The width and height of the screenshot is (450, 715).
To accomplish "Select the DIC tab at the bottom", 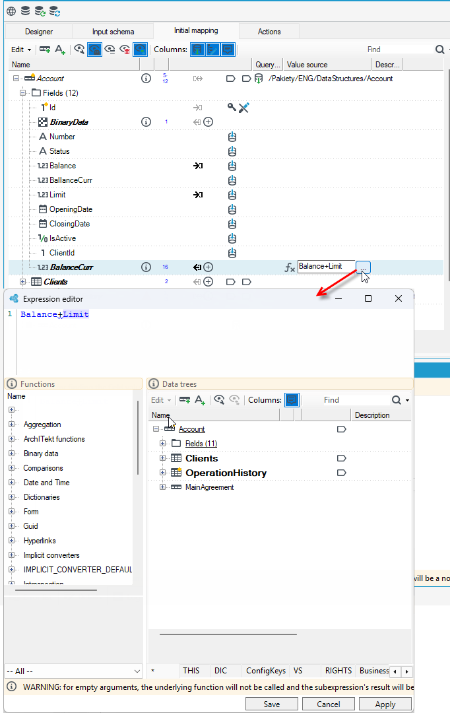I will point(220,671).
